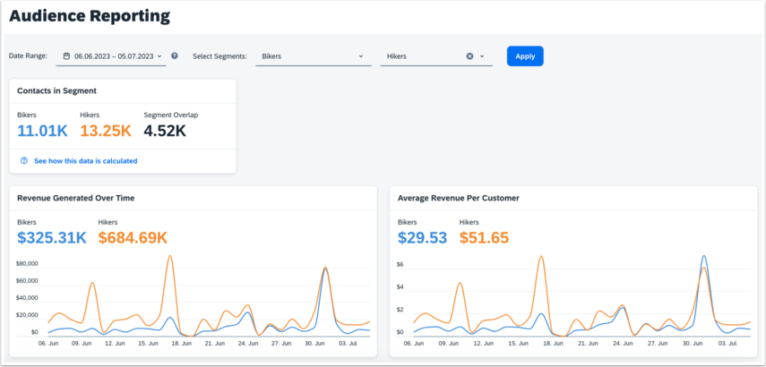
Task: Click the Average Revenue Per Customer title
Action: tap(458, 198)
